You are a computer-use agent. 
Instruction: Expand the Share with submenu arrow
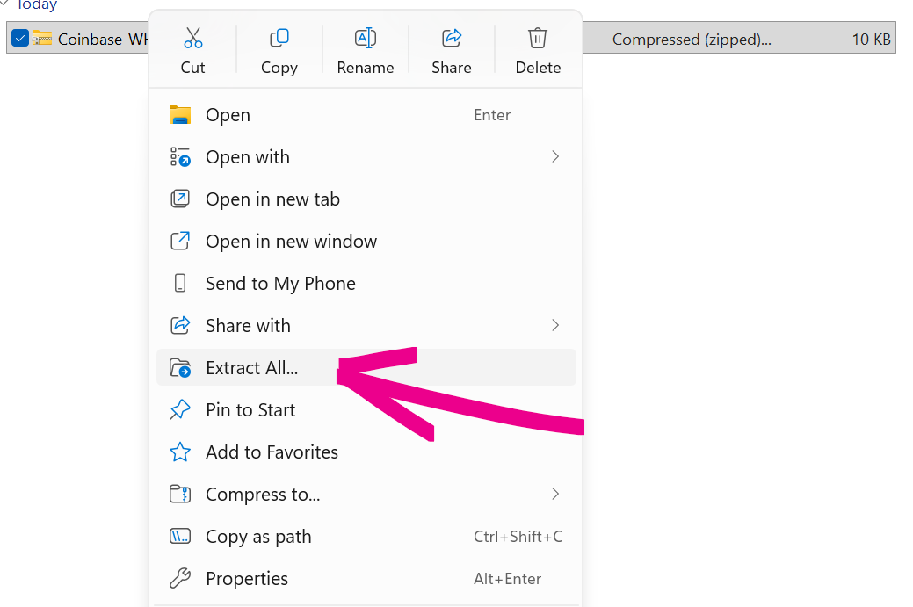click(x=554, y=326)
